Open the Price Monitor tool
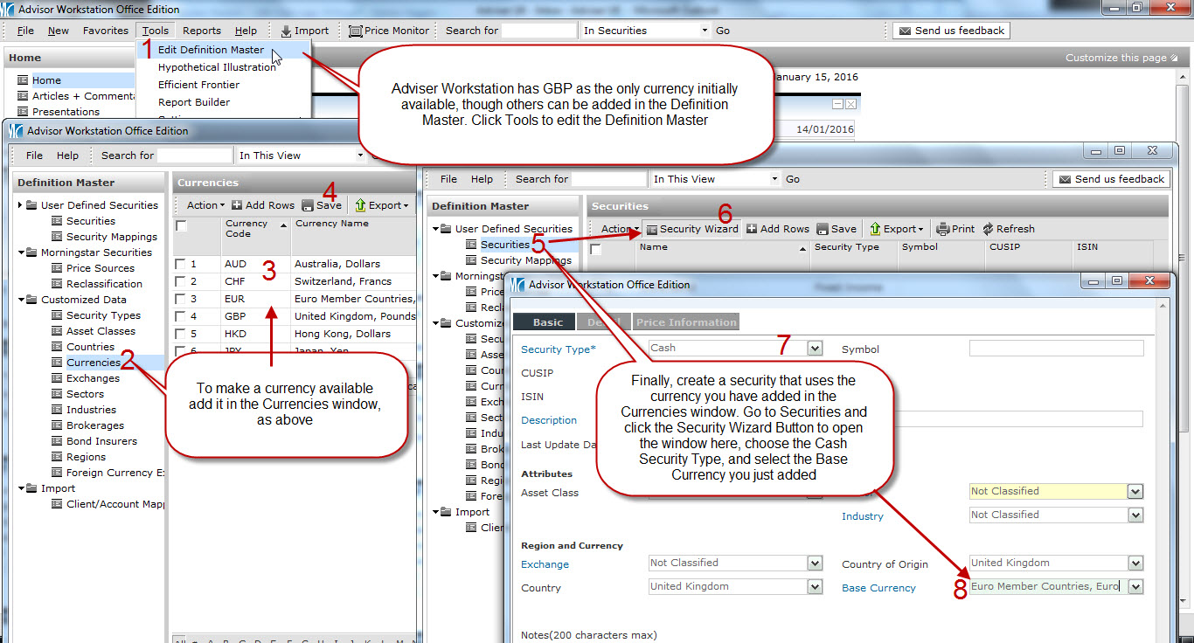1194x643 pixels. (x=389, y=31)
